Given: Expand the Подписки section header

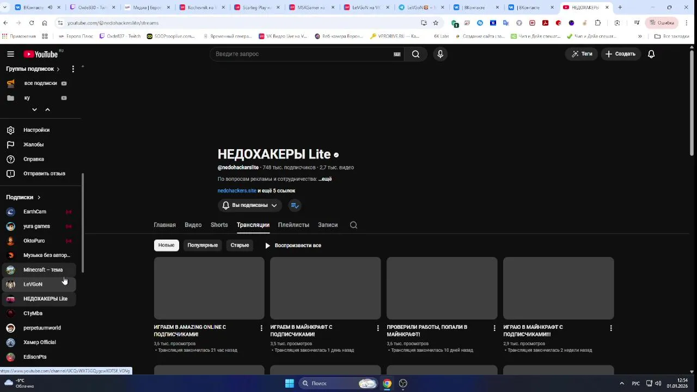Looking at the screenshot, I should pos(23,197).
